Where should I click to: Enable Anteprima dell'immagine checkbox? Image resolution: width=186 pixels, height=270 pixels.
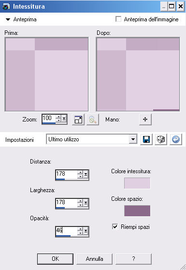(x=118, y=19)
